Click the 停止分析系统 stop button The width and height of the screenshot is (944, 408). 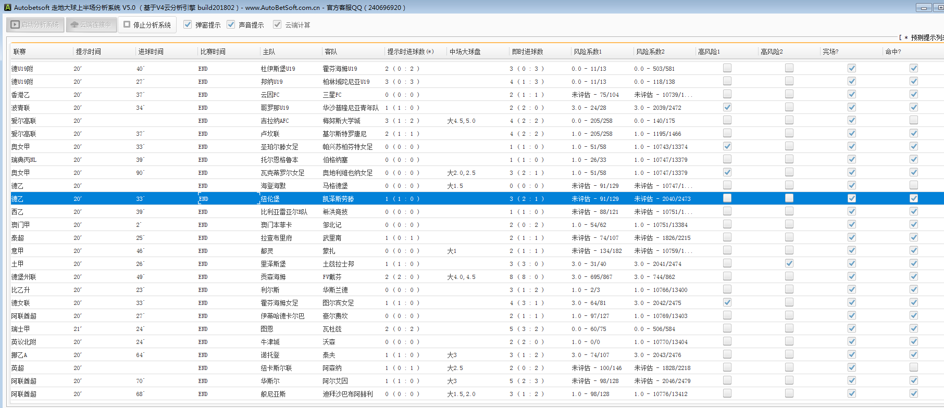tap(147, 24)
